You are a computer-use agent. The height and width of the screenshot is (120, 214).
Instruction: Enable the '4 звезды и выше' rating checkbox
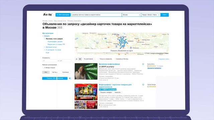coord(43,68)
